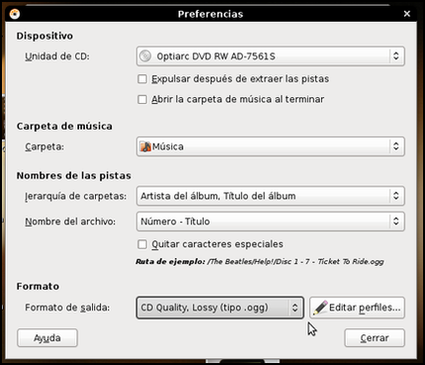Viewport: 425px width, 365px height.
Task: Open the Carpeta Música dropdown
Action: click(271, 146)
